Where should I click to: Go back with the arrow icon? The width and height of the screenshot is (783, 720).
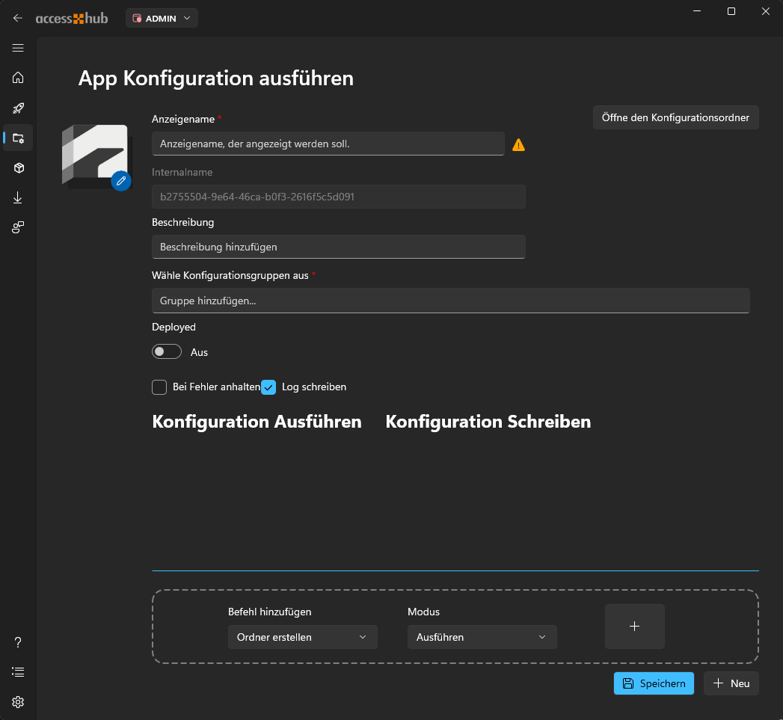point(18,18)
